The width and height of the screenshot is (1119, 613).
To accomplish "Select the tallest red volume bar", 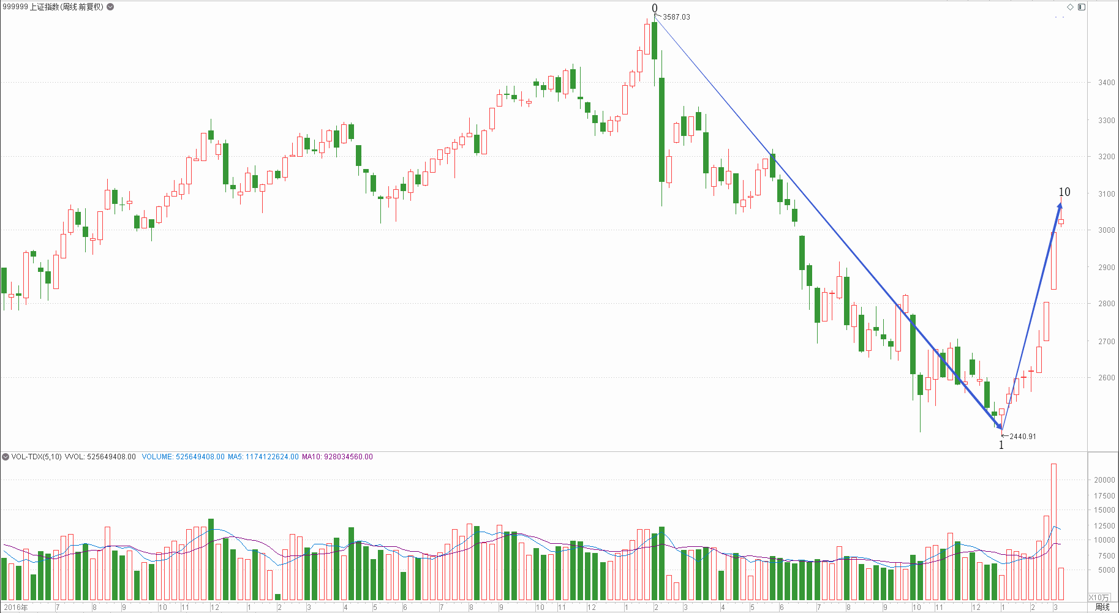I will [1053, 532].
